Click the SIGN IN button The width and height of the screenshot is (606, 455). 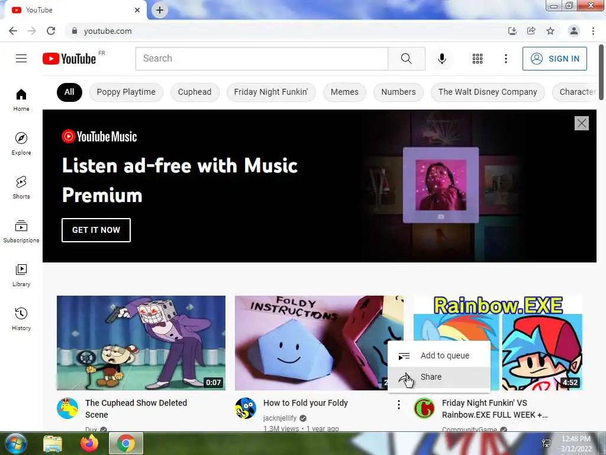[555, 59]
